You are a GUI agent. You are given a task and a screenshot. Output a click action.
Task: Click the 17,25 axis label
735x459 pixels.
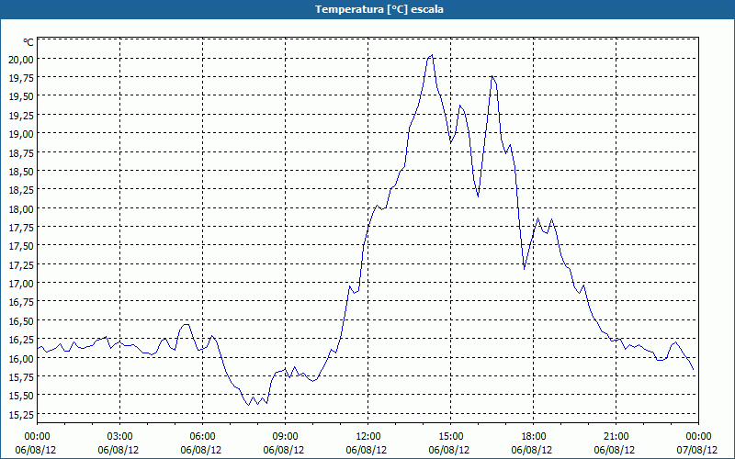click(21, 264)
